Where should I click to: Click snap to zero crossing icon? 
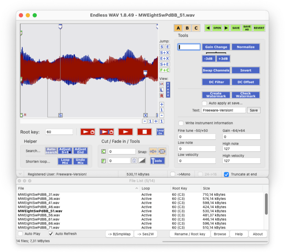pyautogui.click(x=153, y=151)
